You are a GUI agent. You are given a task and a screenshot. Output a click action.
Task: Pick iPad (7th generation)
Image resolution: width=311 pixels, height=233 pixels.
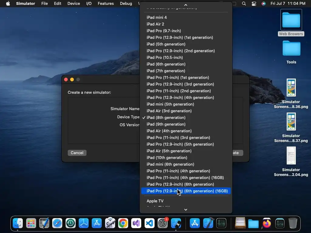[186, 71]
